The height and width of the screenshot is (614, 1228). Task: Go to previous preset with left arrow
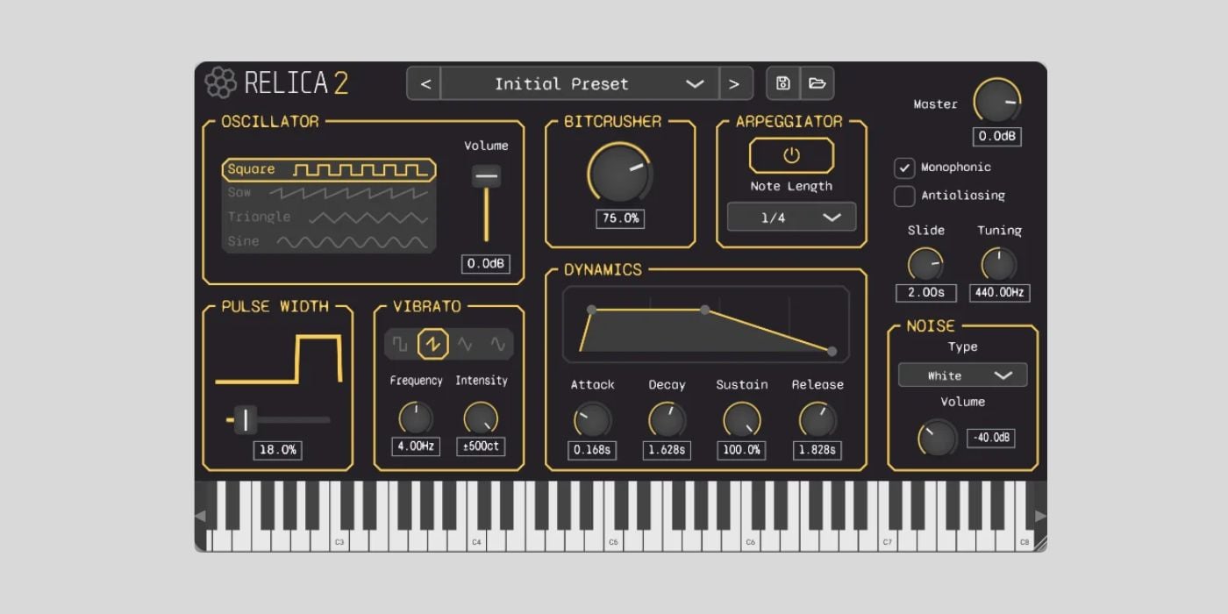425,84
